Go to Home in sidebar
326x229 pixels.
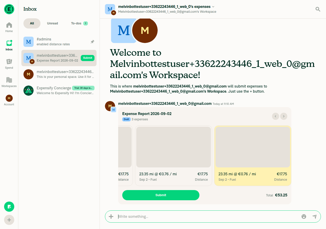[9, 27]
